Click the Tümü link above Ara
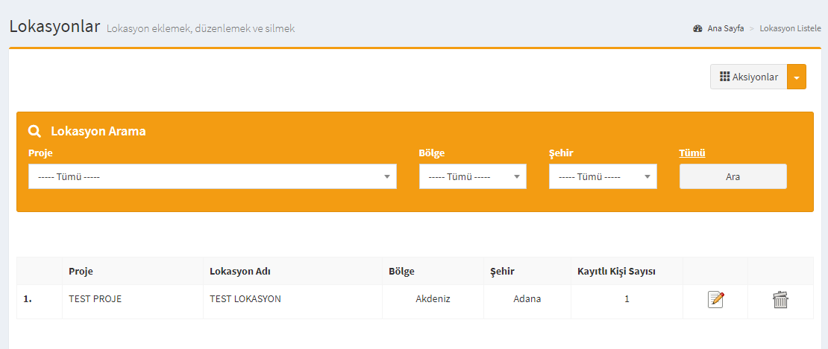 pyautogui.click(x=692, y=153)
